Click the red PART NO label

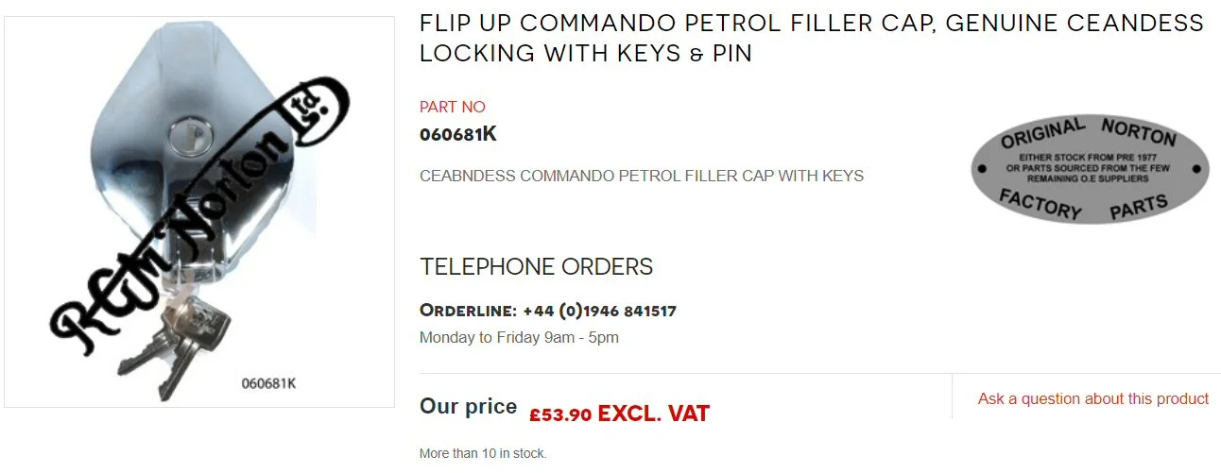[452, 107]
